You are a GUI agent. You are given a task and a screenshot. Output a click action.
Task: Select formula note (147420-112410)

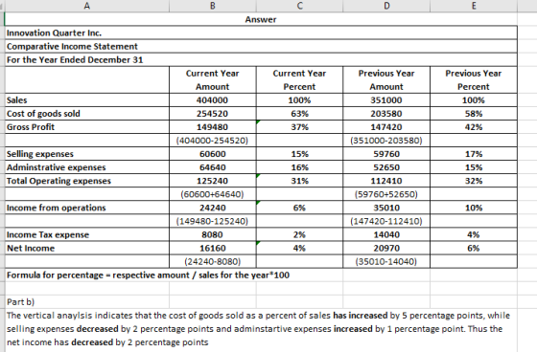[x=386, y=221]
